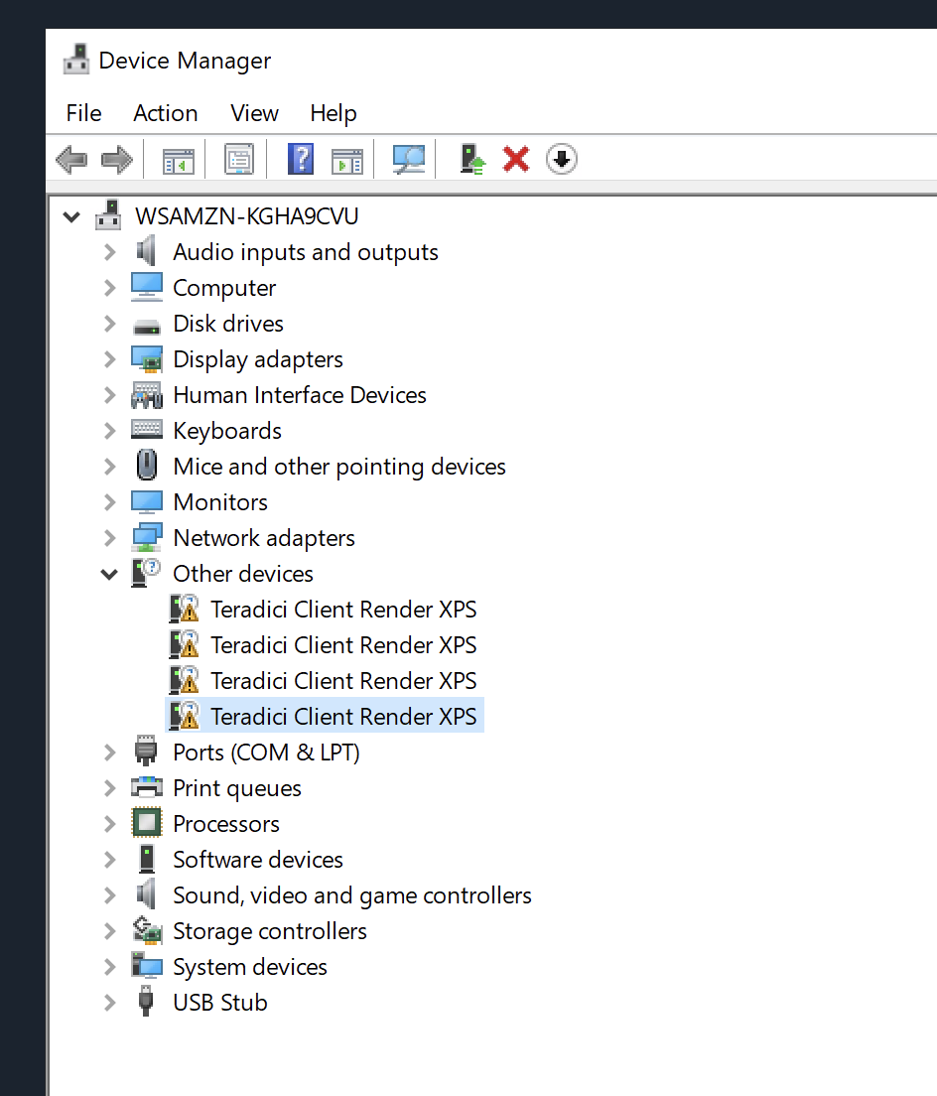Image resolution: width=937 pixels, height=1096 pixels.
Task: Collapse the WSAMZN-KGHA9CVU root node
Action: click(x=71, y=216)
